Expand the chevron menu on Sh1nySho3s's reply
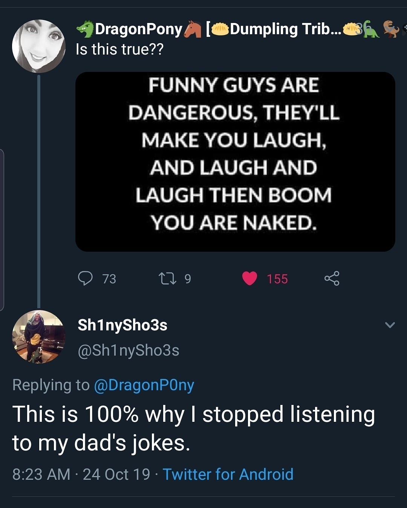 click(x=390, y=325)
